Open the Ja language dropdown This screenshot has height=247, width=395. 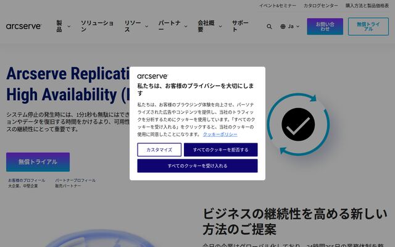290,27
